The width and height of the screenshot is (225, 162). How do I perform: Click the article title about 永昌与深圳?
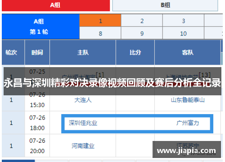(112, 82)
